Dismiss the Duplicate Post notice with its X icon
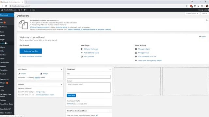 [207, 20]
